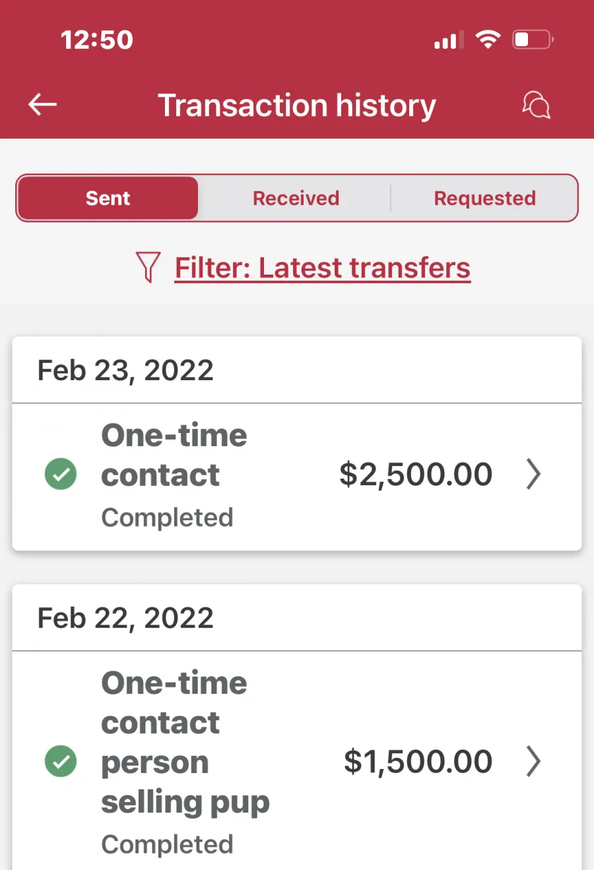Open the person selling pup transfer
594x870 pixels.
297,760
